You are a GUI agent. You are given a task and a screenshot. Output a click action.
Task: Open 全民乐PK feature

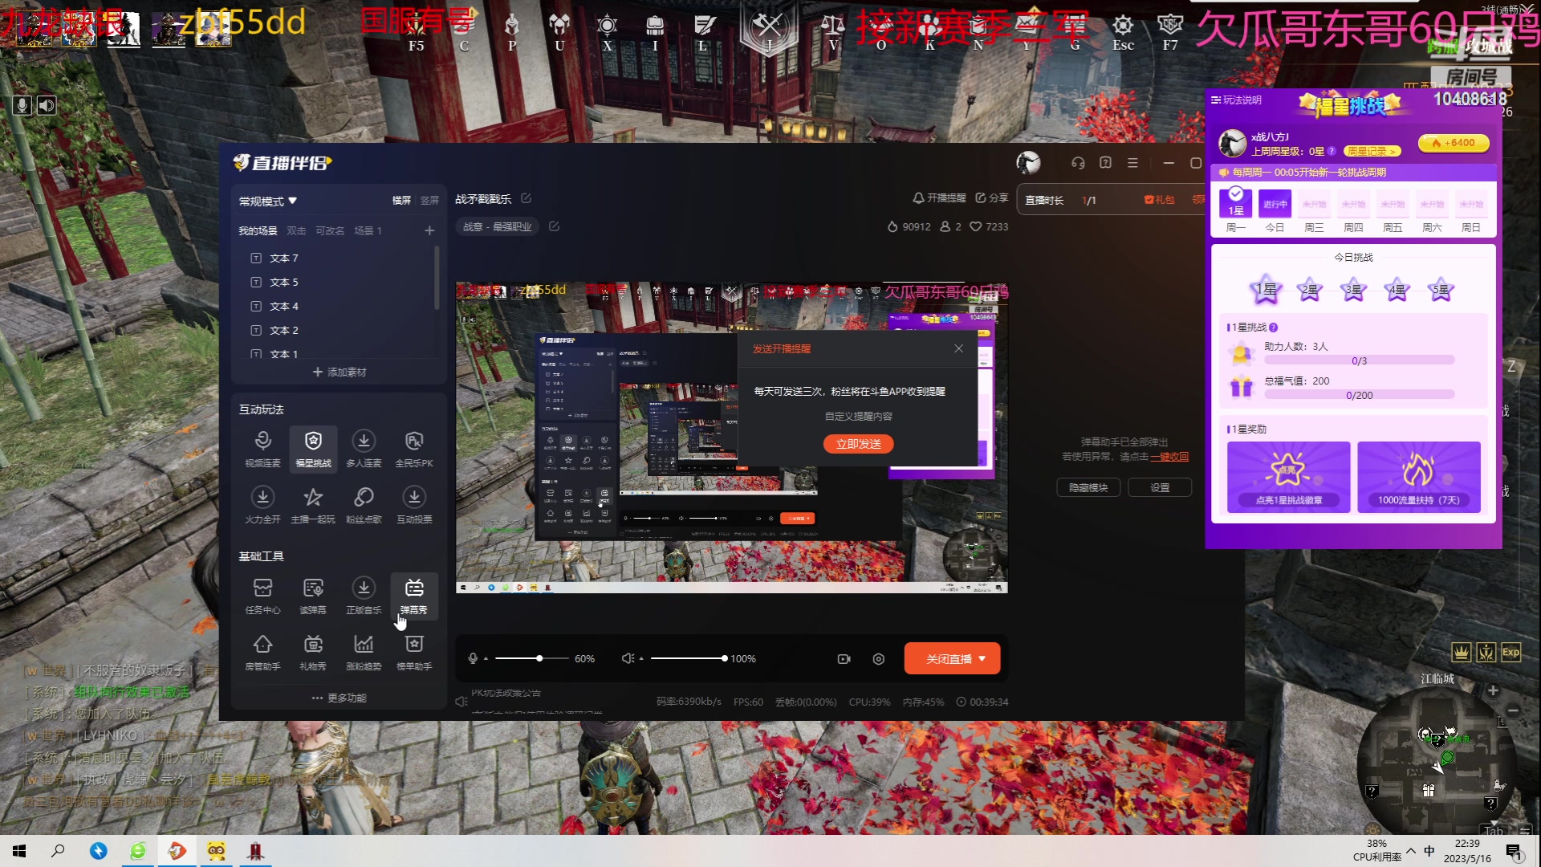413,448
